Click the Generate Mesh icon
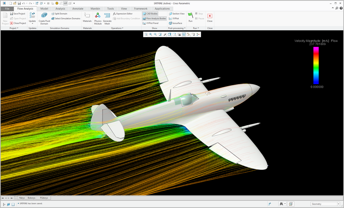344x208 pixels. pyautogui.click(x=107, y=15)
